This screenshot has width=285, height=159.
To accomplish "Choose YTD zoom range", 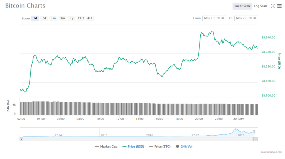I will pyautogui.click(x=80, y=18).
